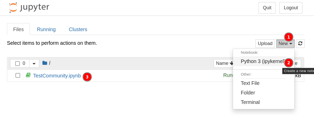Click the Quit button
Screen dimensions: 314x115
267,8
